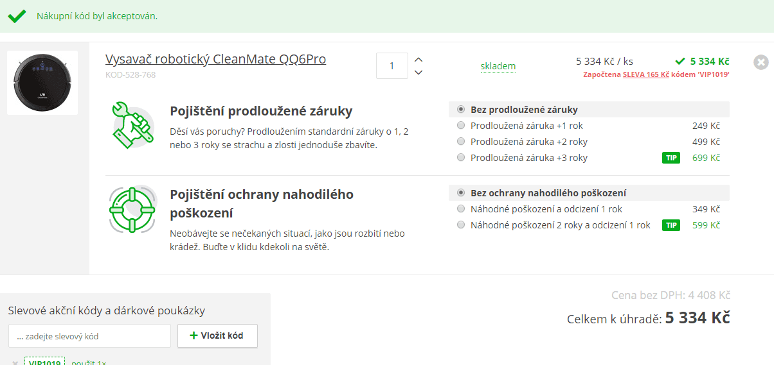Screen dimensions: 774x365
Task: Click the 249 Kč warranty price
Action: coord(706,126)
